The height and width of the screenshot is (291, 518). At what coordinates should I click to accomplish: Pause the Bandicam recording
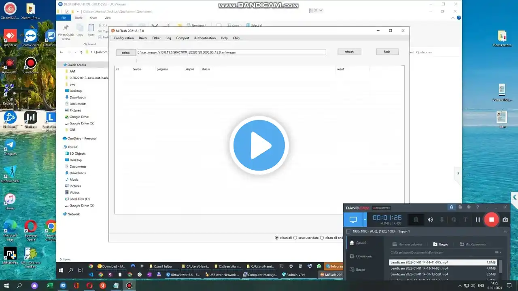point(478,219)
